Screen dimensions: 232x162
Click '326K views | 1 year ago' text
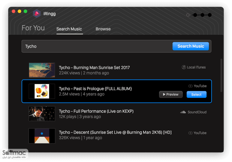pos(80,138)
